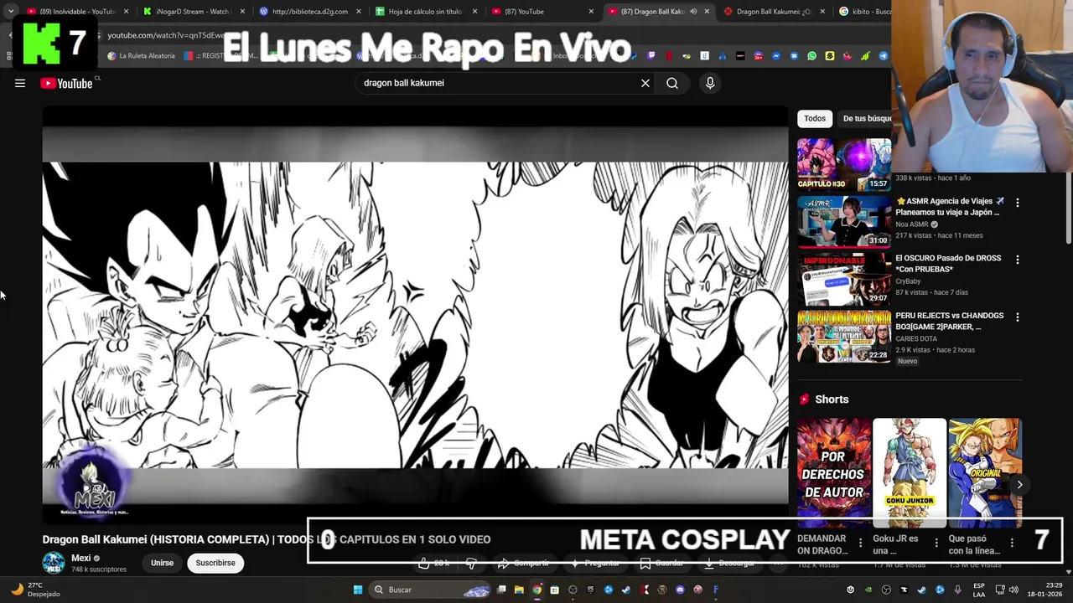1073x603 pixels.
Task: Open options menu for DROSS video
Action: point(1018,260)
